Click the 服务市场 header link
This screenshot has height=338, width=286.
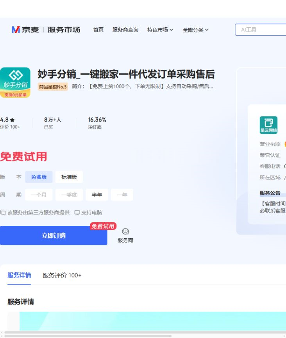pyautogui.click(x=64, y=30)
